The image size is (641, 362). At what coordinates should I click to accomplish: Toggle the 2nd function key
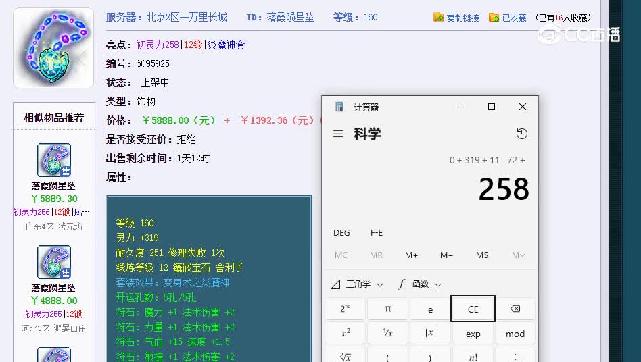pyautogui.click(x=346, y=309)
